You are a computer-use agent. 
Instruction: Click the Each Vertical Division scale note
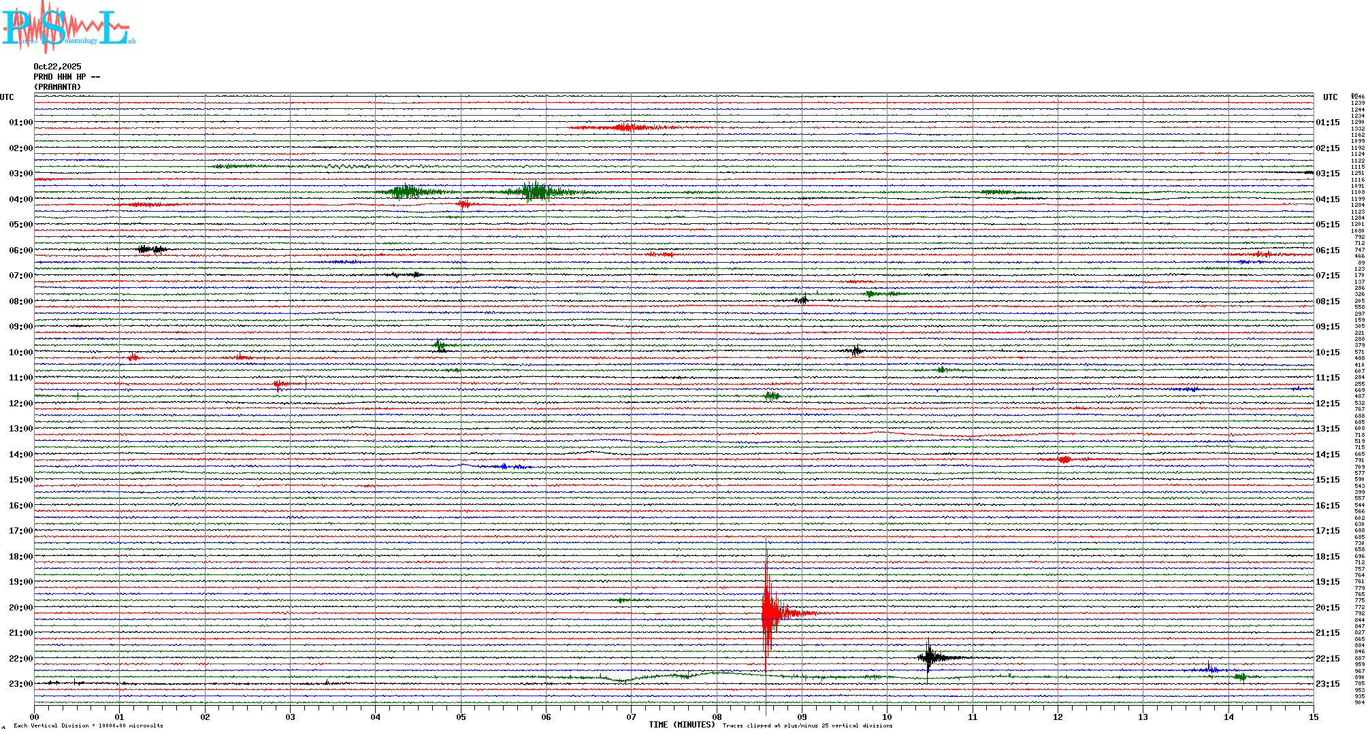pyautogui.click(x=88, y=725)
